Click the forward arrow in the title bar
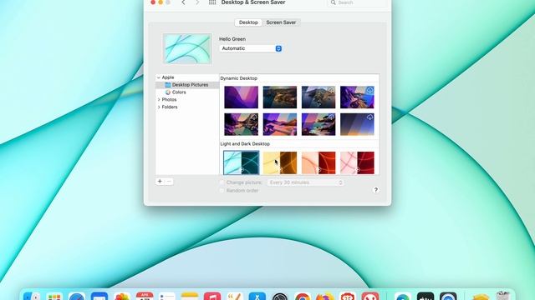The image size is (535, 300). click(x=197, y=2)
